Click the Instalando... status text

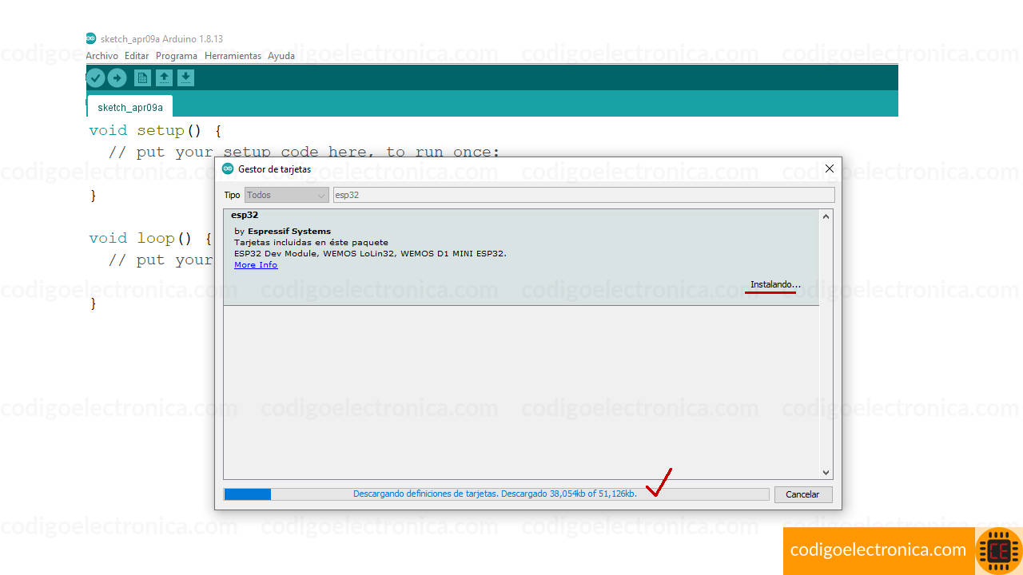[775, 284]
